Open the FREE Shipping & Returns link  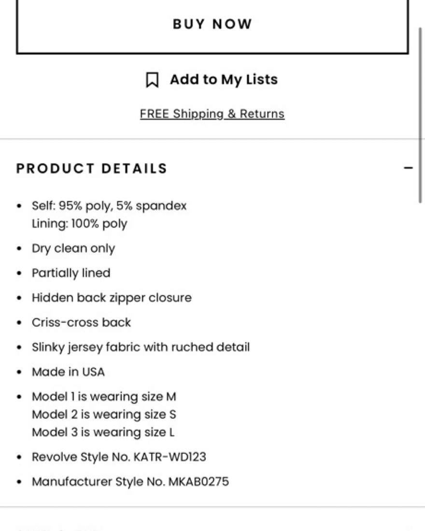point(212,114)
